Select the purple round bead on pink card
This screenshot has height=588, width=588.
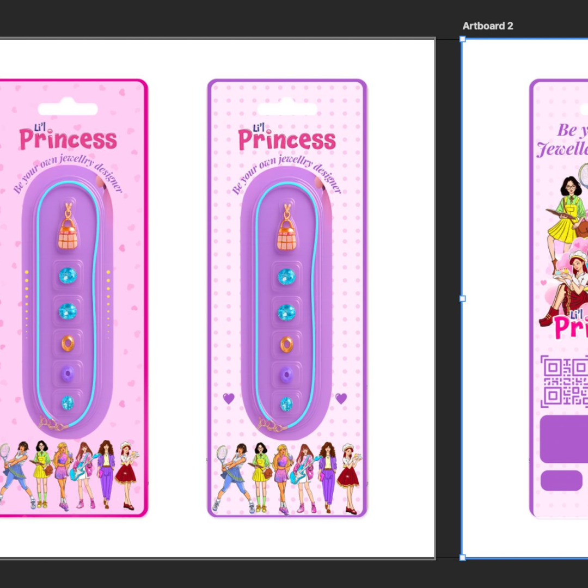tap(68, 374)
